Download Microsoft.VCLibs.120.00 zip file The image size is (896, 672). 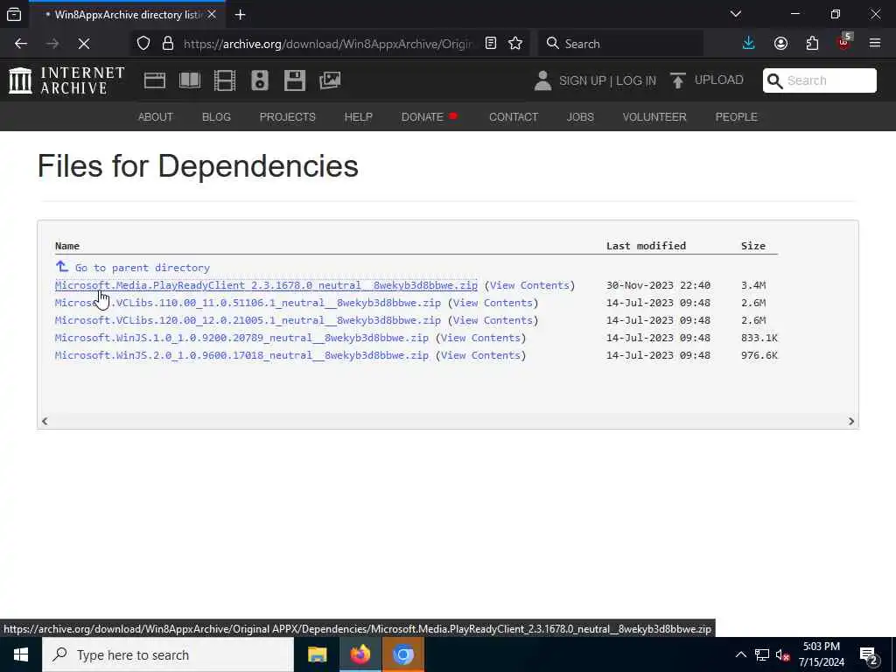click(248, 320)
